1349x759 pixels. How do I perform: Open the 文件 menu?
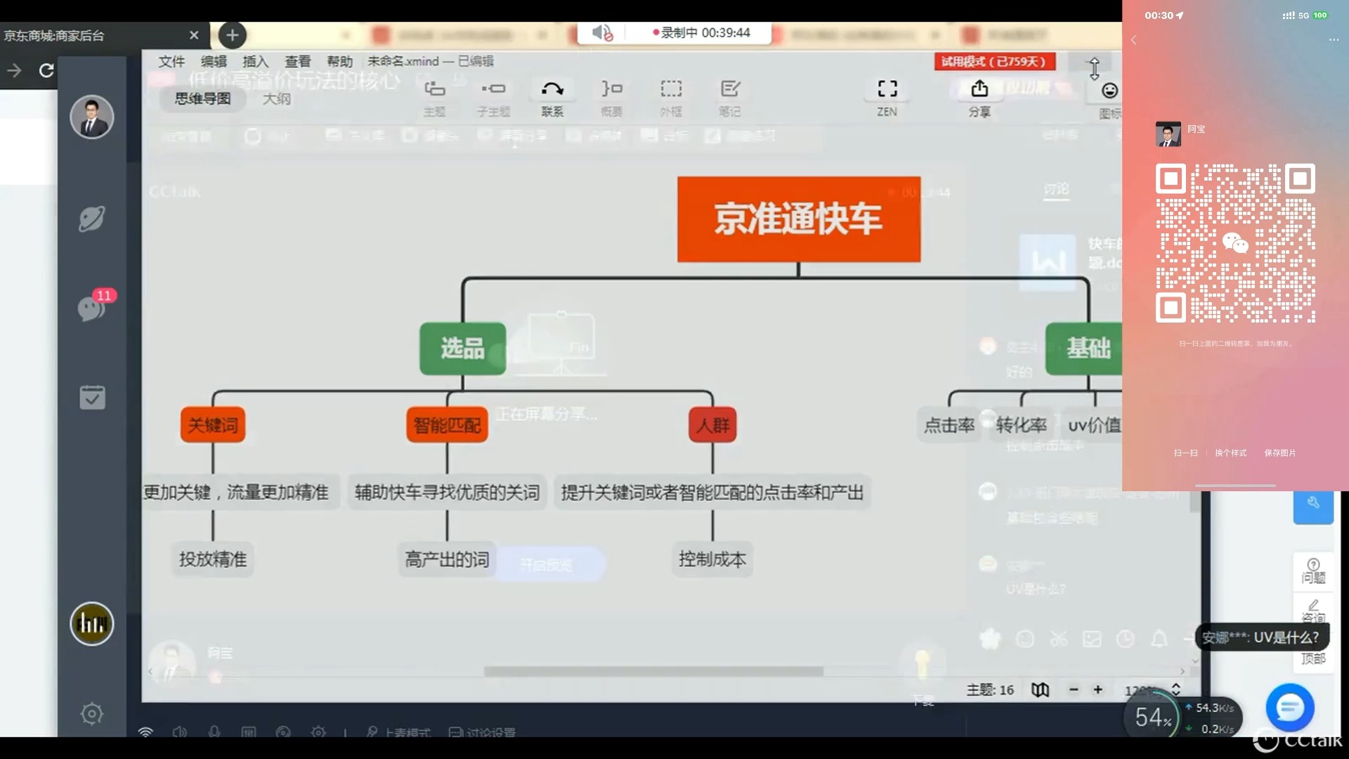pyautogui.click(x=171, y=61)
